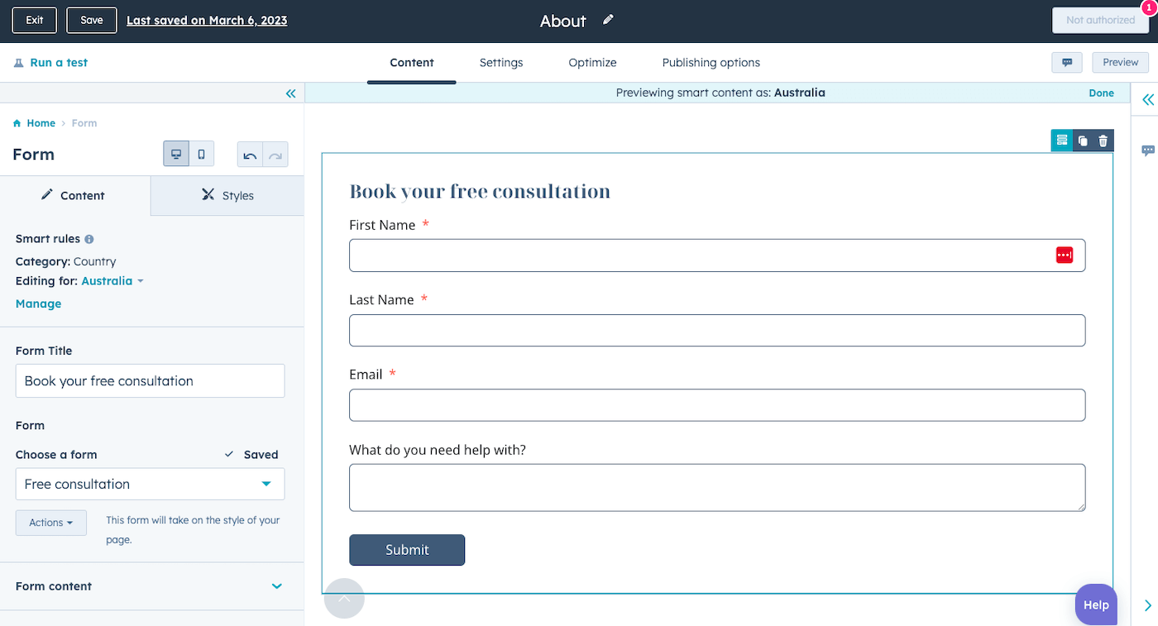
Task: Expand the right panel double-chevron
Action: click(1147, 100)
